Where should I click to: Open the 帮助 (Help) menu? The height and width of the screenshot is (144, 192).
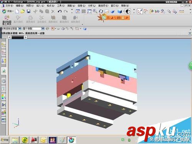(x=125, y=6)
